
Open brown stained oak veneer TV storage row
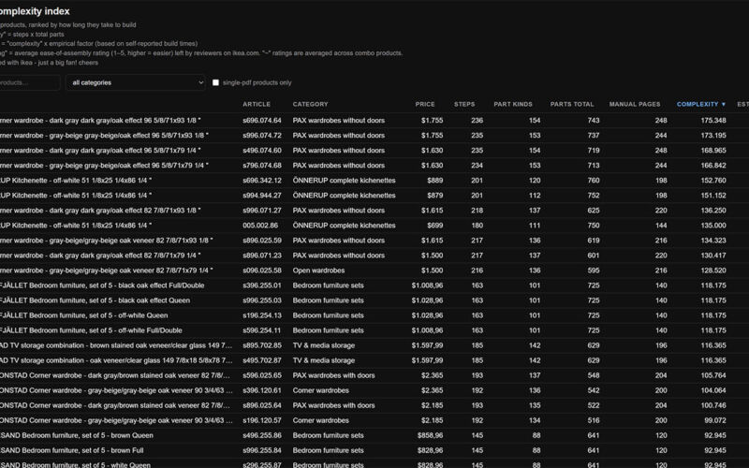coord(374,345)
